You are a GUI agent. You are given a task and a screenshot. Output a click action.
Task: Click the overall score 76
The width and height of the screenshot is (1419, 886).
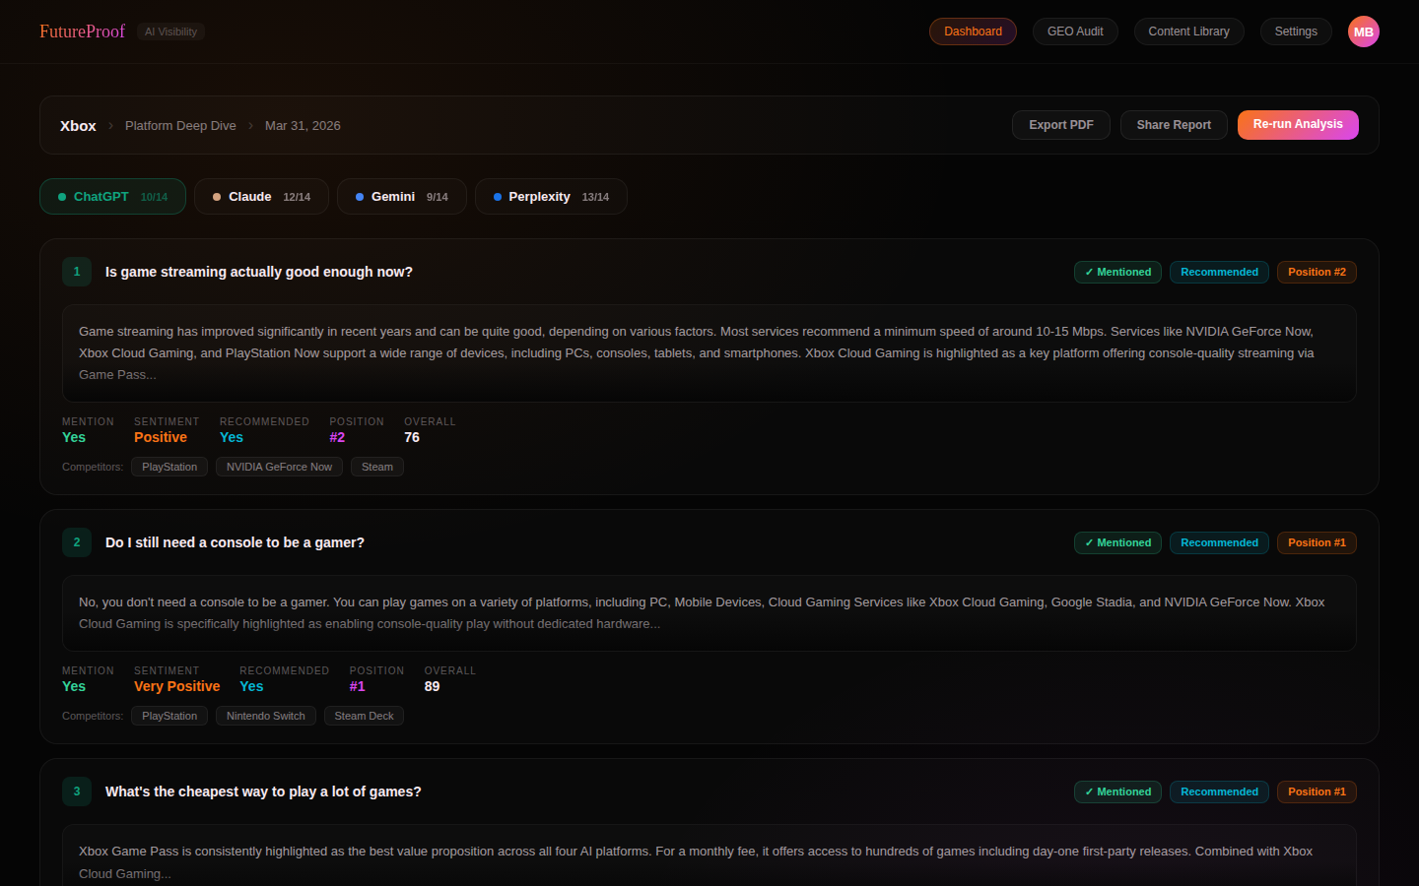point(412,437)
